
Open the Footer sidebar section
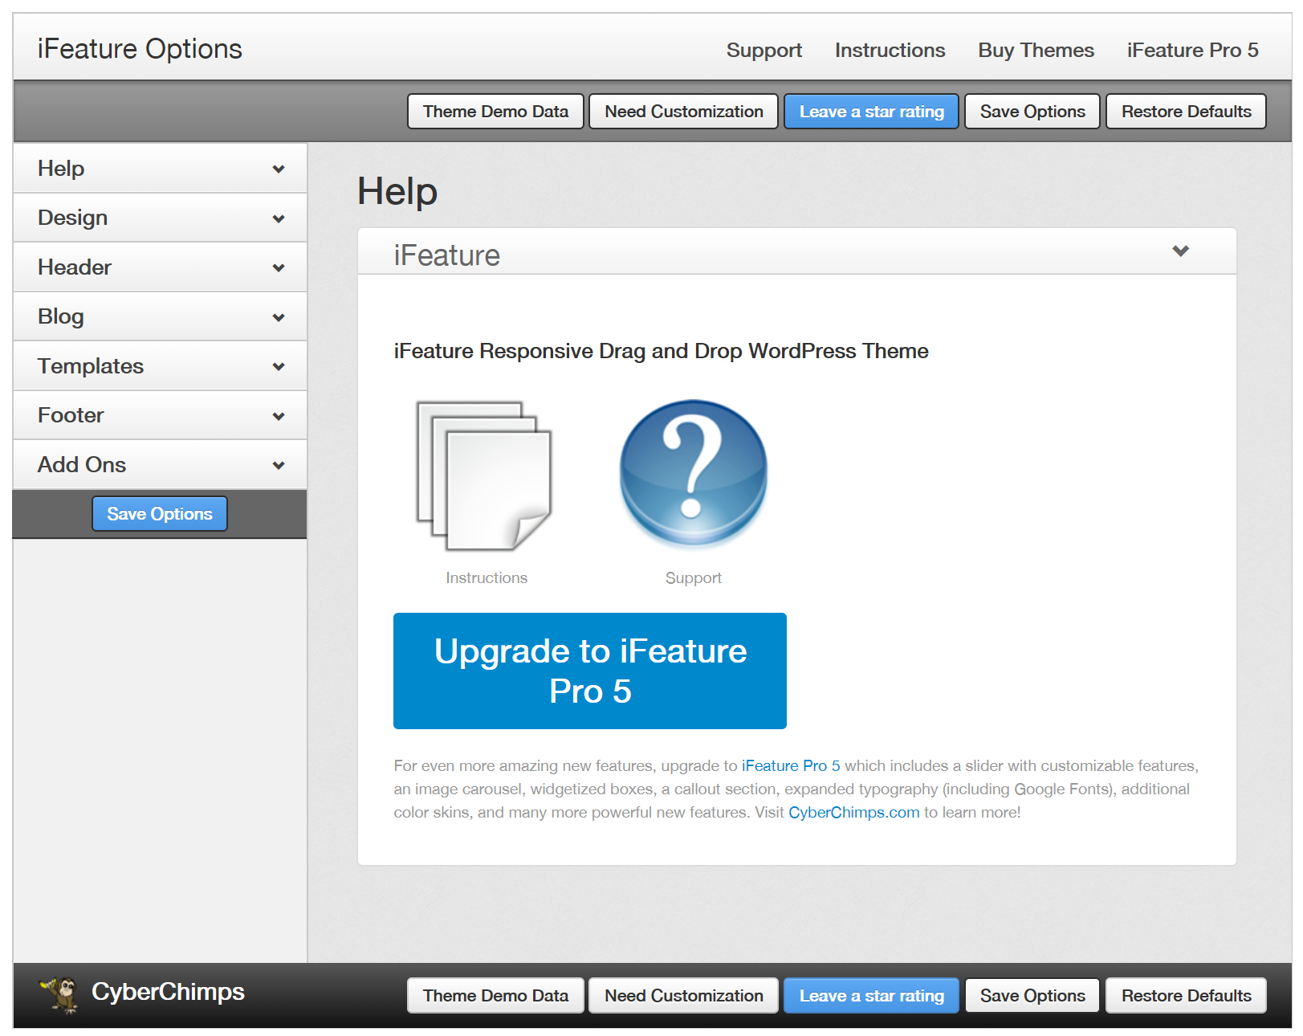coord(160,415)
